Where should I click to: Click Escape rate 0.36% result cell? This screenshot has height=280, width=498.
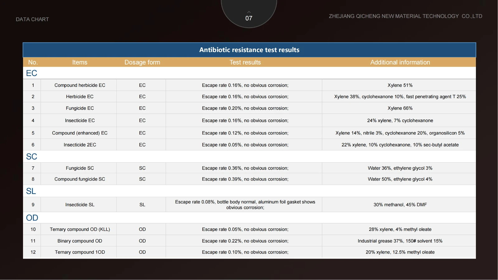245,168
